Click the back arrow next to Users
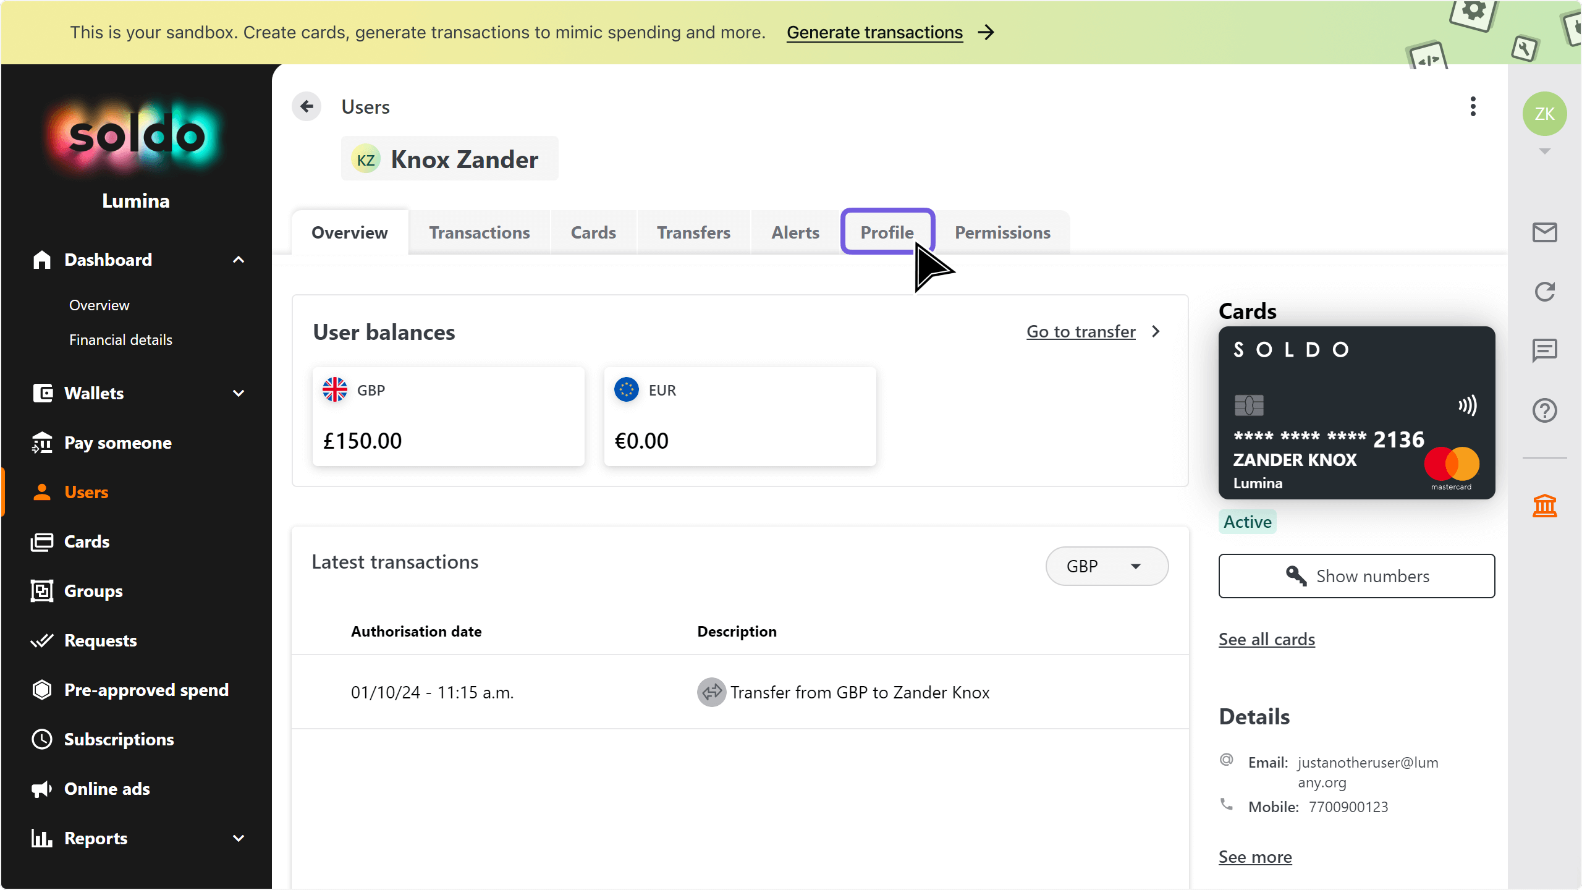The height and width of the screenshot is (890, 1582). [x=307, y=107]
